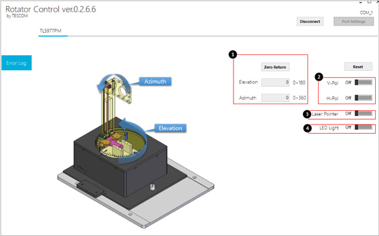This screenshot has height=236, width=379.
Task: Select the TL5977PM tab
Action: (x=50, y=31)
